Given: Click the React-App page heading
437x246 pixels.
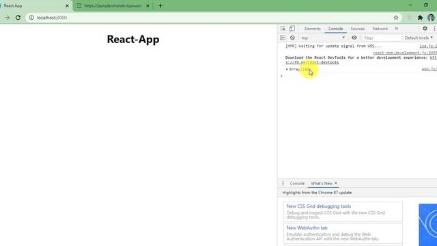Looking at the screenshot, I should click(x=133, y=39).
